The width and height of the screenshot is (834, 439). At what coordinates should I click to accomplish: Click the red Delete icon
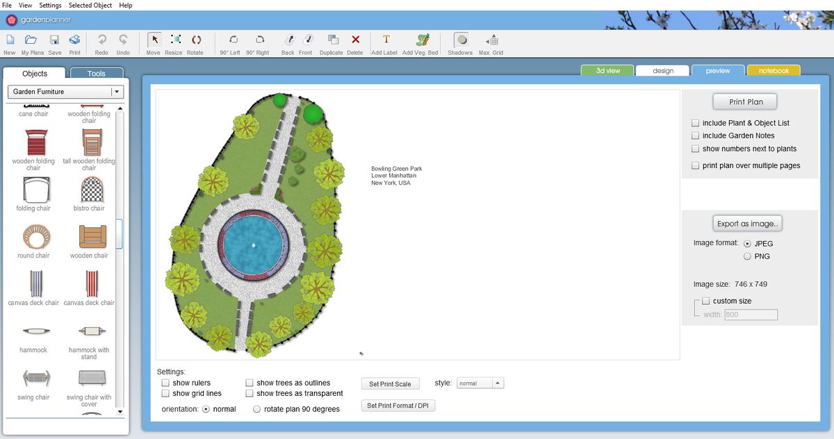point(355,40)
